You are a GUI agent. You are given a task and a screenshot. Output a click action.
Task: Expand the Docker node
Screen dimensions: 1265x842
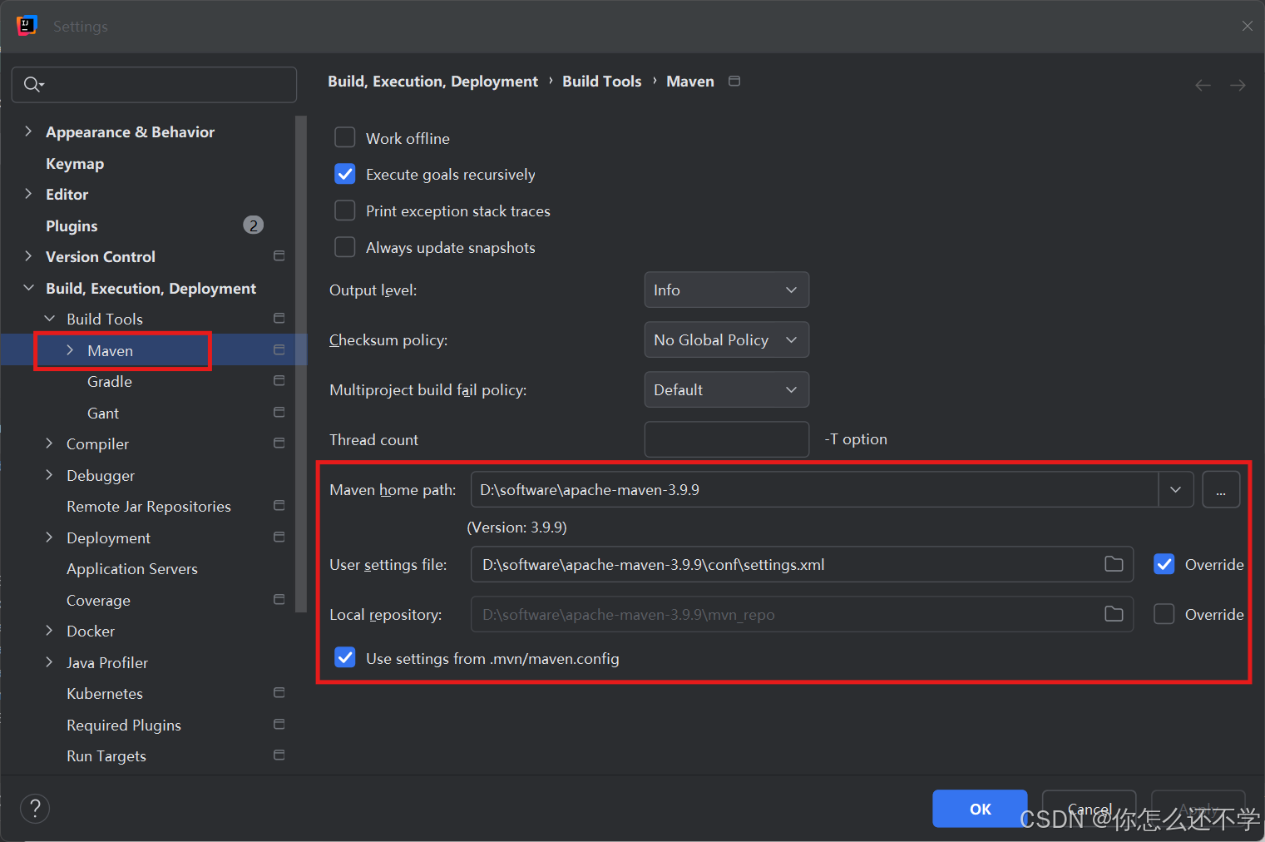click(x=49, y=631)
